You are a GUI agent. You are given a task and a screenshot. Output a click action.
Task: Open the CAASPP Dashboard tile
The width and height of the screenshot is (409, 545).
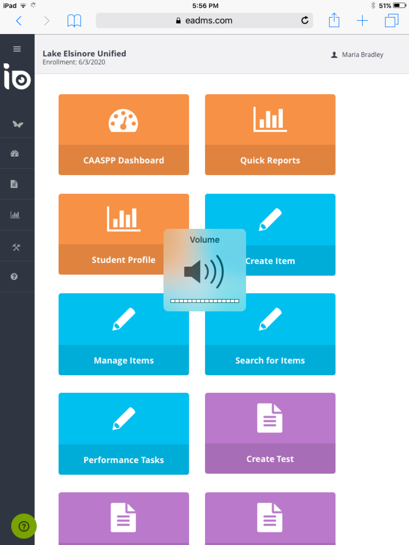pyautogui.click(x=124, y=134)
